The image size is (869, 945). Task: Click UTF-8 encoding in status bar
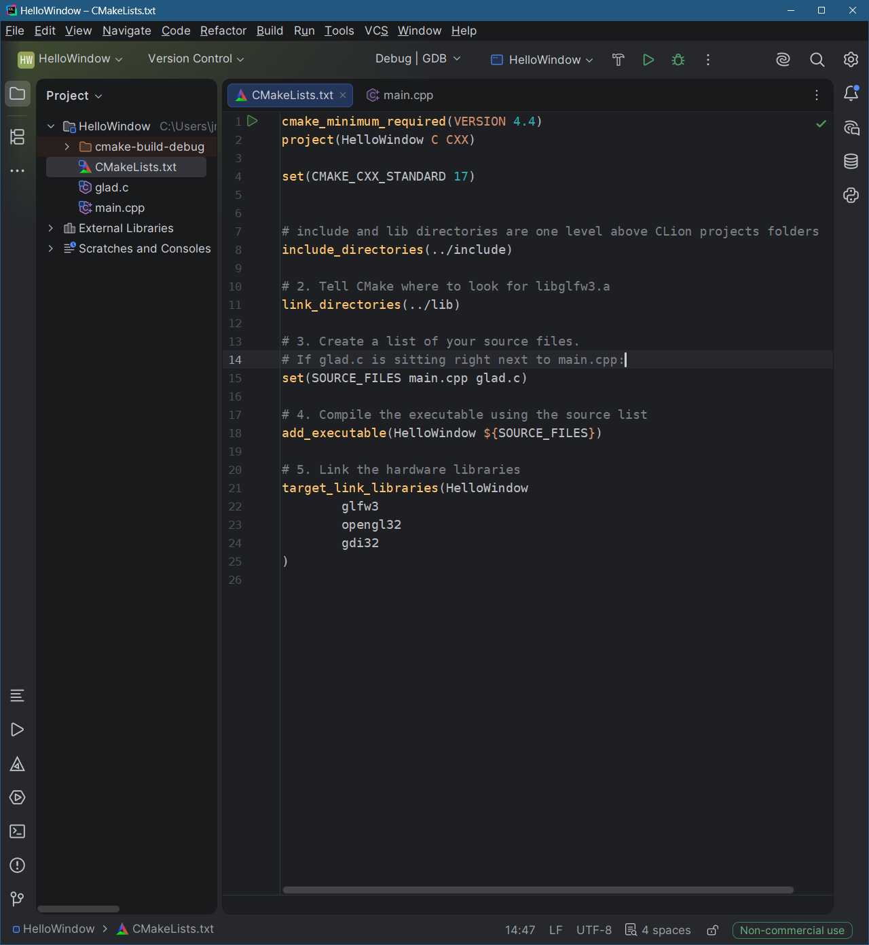point(594,930)
